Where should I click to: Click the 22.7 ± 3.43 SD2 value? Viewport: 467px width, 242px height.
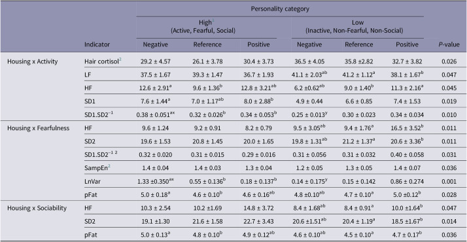tap(258, 222)
